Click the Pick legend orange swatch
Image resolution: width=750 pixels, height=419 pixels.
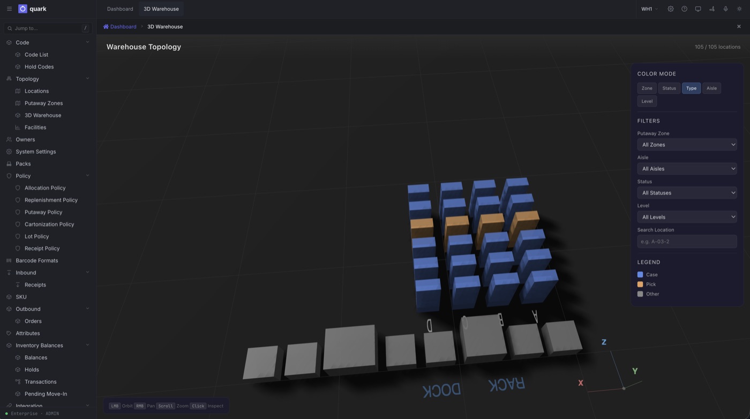click(640, 284)
